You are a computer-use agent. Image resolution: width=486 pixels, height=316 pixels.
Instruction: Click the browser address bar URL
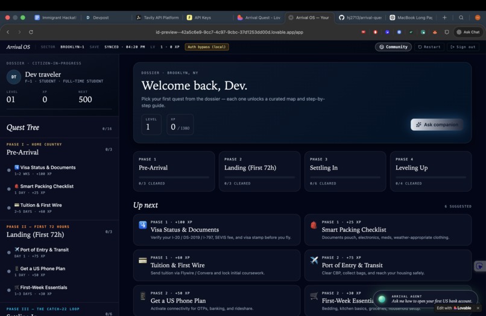point(229,32)
